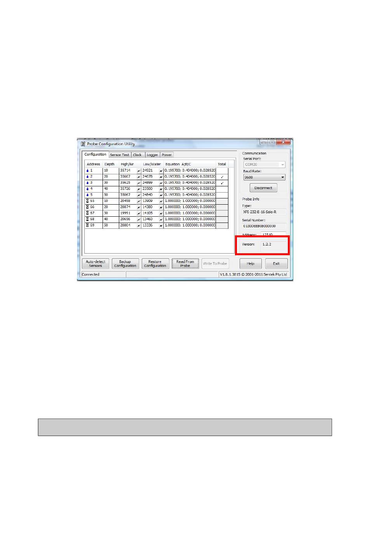Click the normalize icon beside High/Air value 35714
Screen dimensions: 369x540
click(138, 171)
